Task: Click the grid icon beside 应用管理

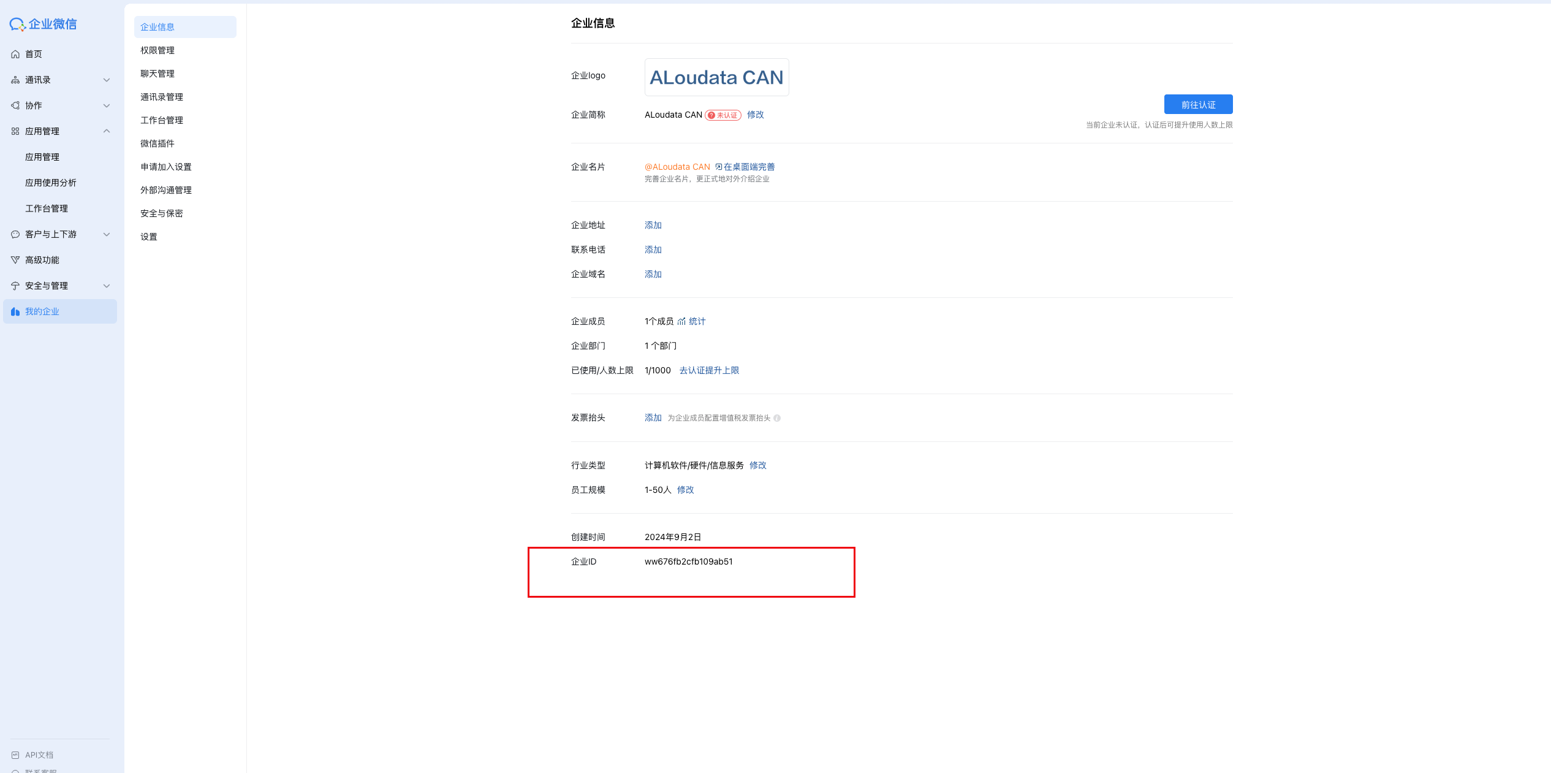Action: (15, 132)
